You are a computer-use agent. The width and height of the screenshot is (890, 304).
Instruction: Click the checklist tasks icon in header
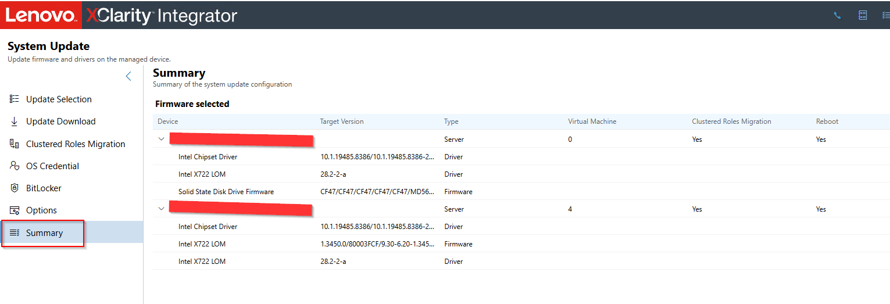click(885, 16)
